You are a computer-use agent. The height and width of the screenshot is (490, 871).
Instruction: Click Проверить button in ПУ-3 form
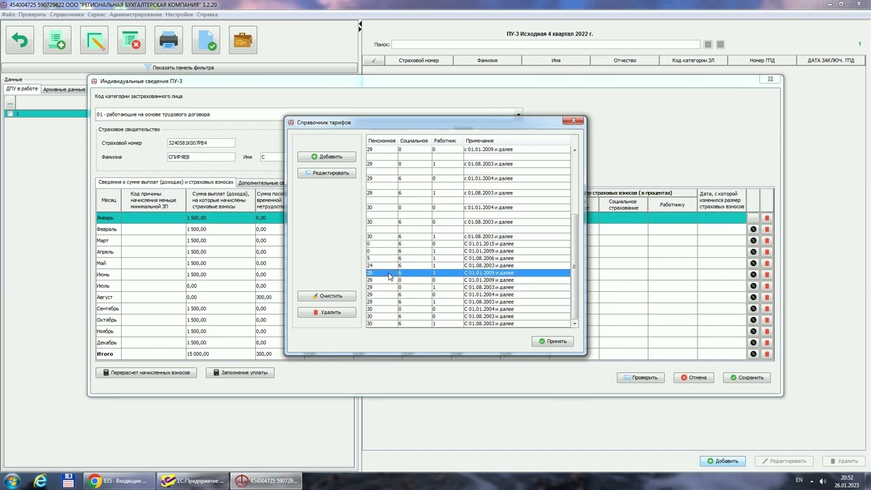[x=640, y=378]
